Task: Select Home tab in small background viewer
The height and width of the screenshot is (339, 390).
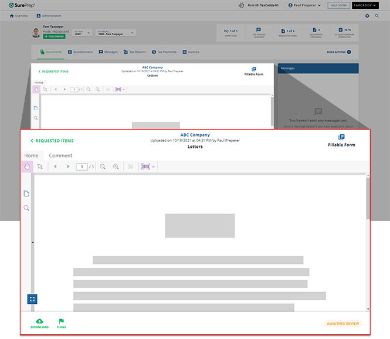Action: point(39,82)
